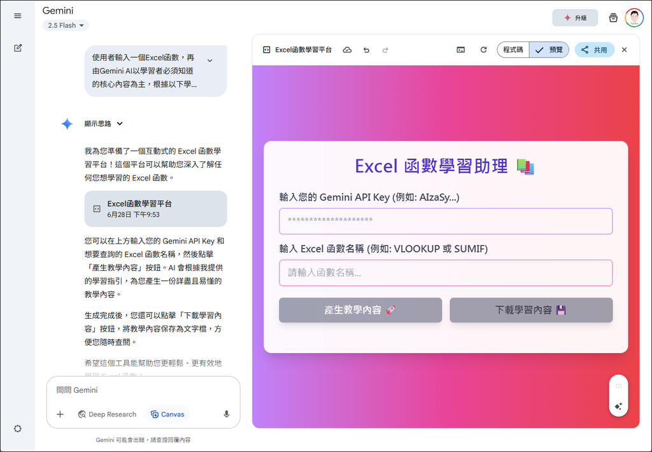
Task: Click the 6月28日 下午9:53 timestamp
Action: coord(134,215)
